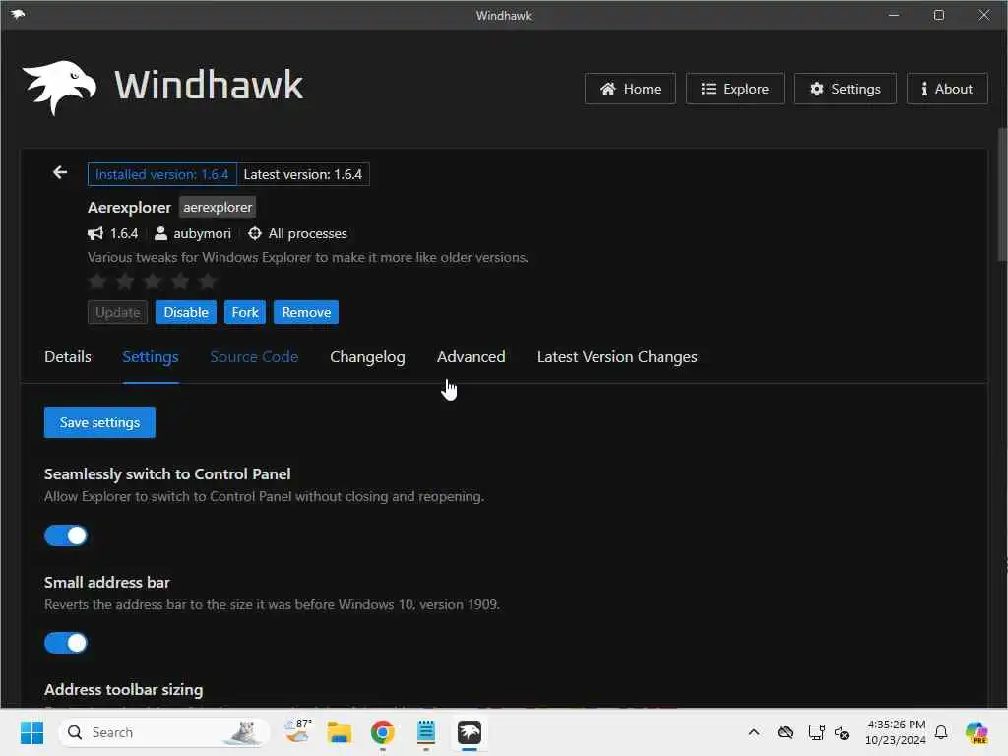Open the weather widget showing 87°
The height and width of the screenshot is (756, 1008).
(298, 731)
